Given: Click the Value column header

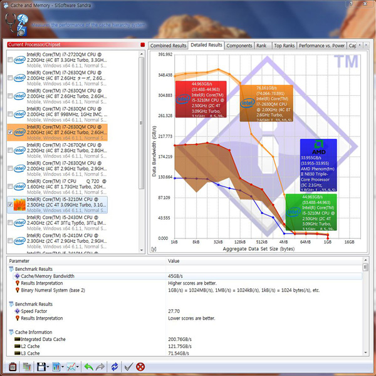Looking at the screenshot, I should coord(264,261).
